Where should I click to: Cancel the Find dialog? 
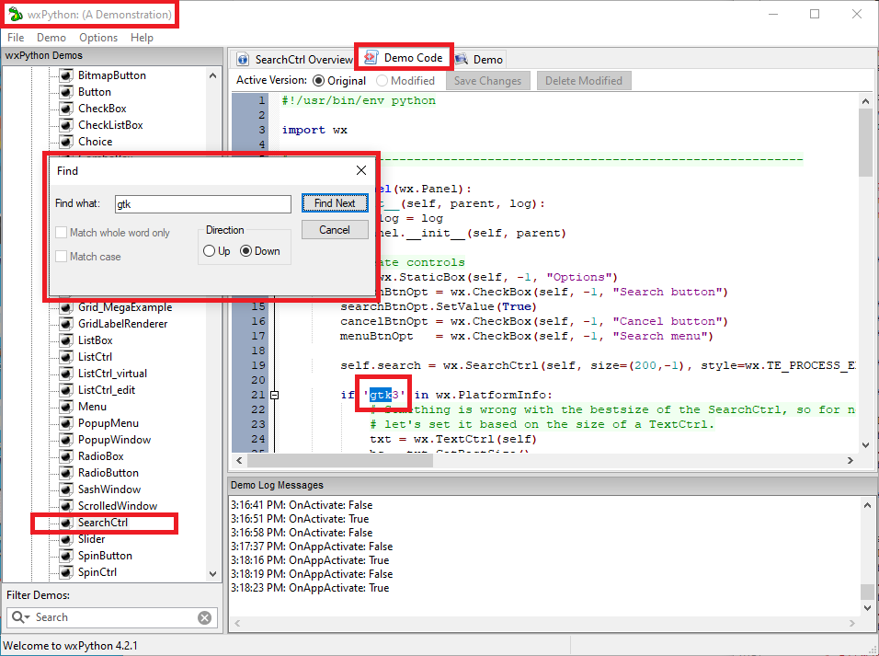[335, 229]
